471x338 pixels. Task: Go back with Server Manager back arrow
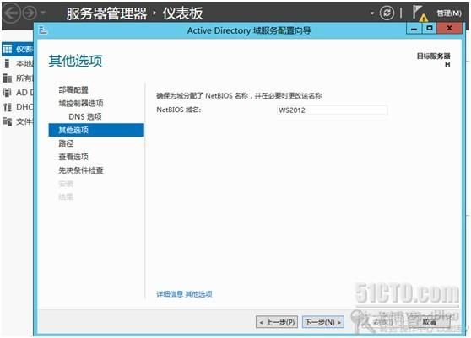(x=12, y=13)
